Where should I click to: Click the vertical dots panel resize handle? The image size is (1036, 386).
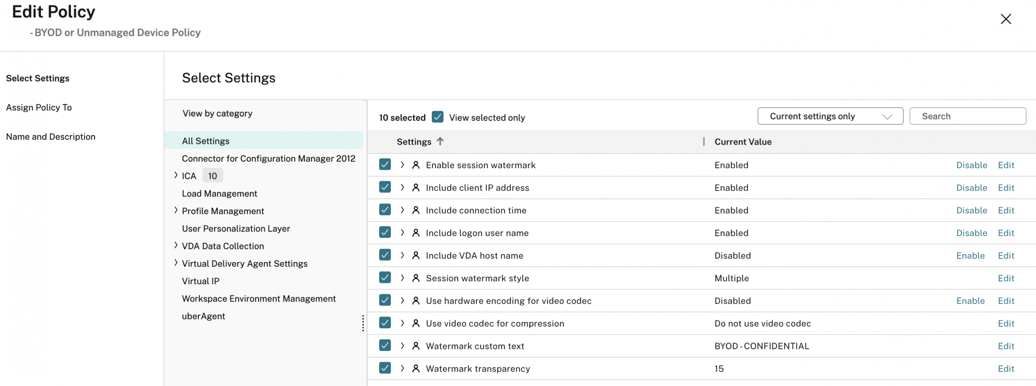tap(363, 323)
